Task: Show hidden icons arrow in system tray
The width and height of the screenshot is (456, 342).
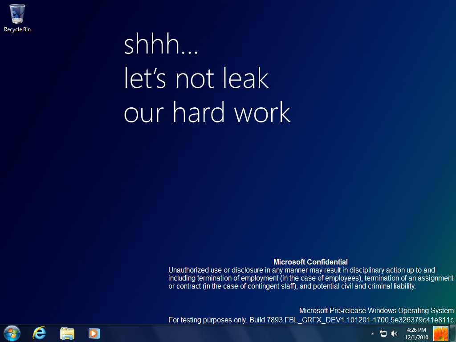Action: [373, 334]
